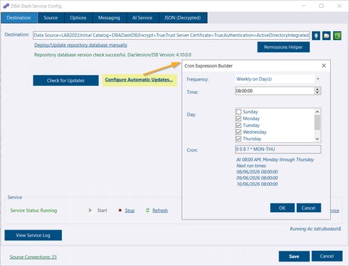Click the repository version check success message
Image resolution: width=349 pixels, height=266 pixels.
pos(113,55)
